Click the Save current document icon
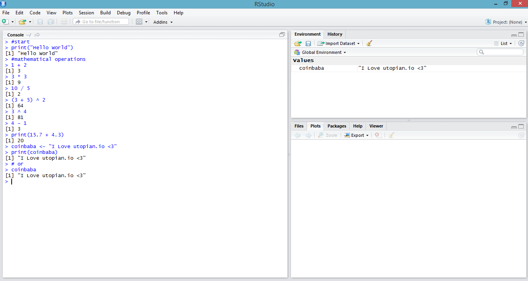Screen dimensions: 528x281 (x=40, y=22)
